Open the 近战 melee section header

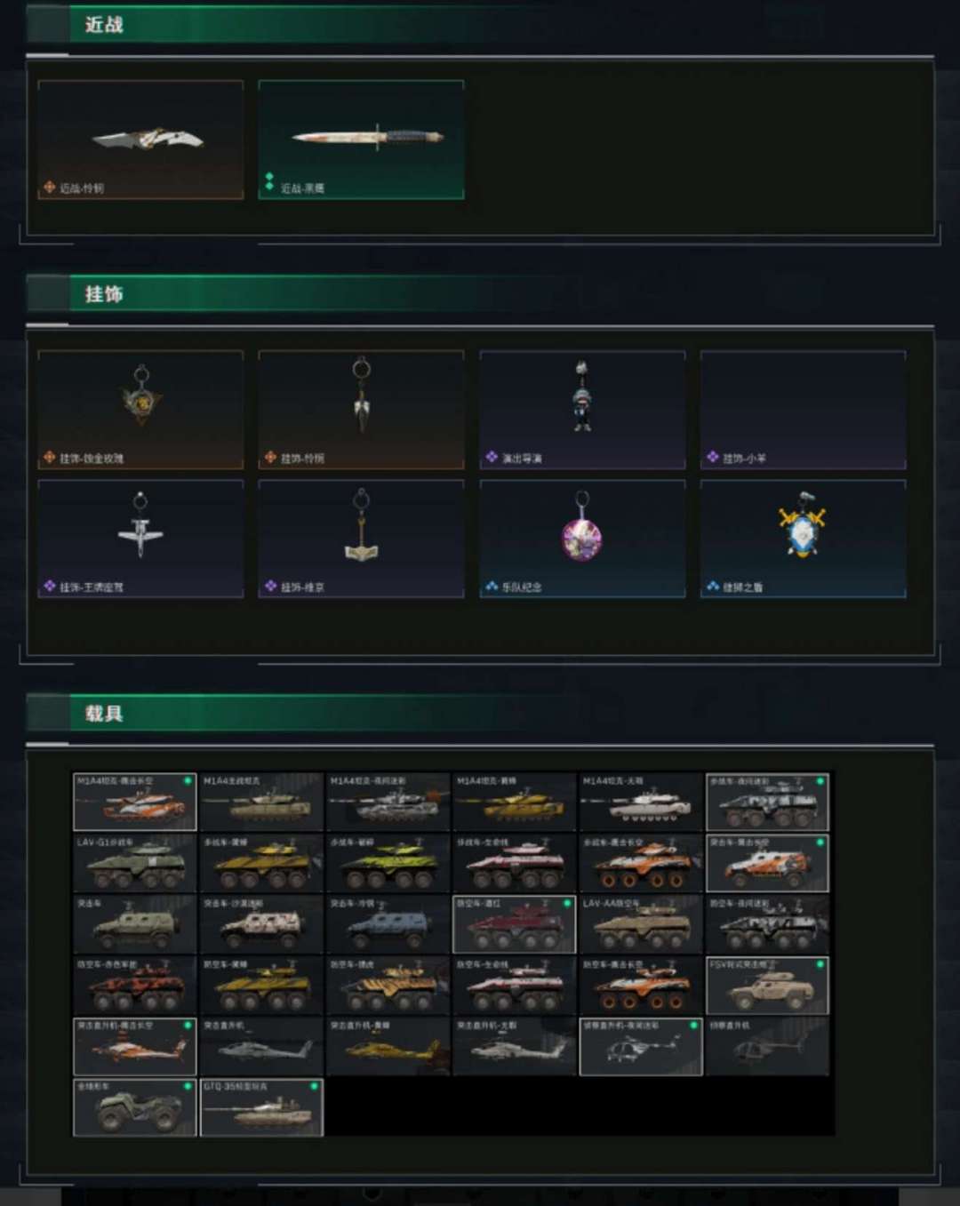point(104,25)
